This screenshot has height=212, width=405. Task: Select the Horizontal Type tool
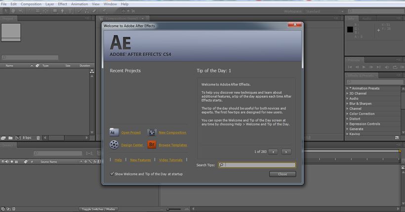70,11
